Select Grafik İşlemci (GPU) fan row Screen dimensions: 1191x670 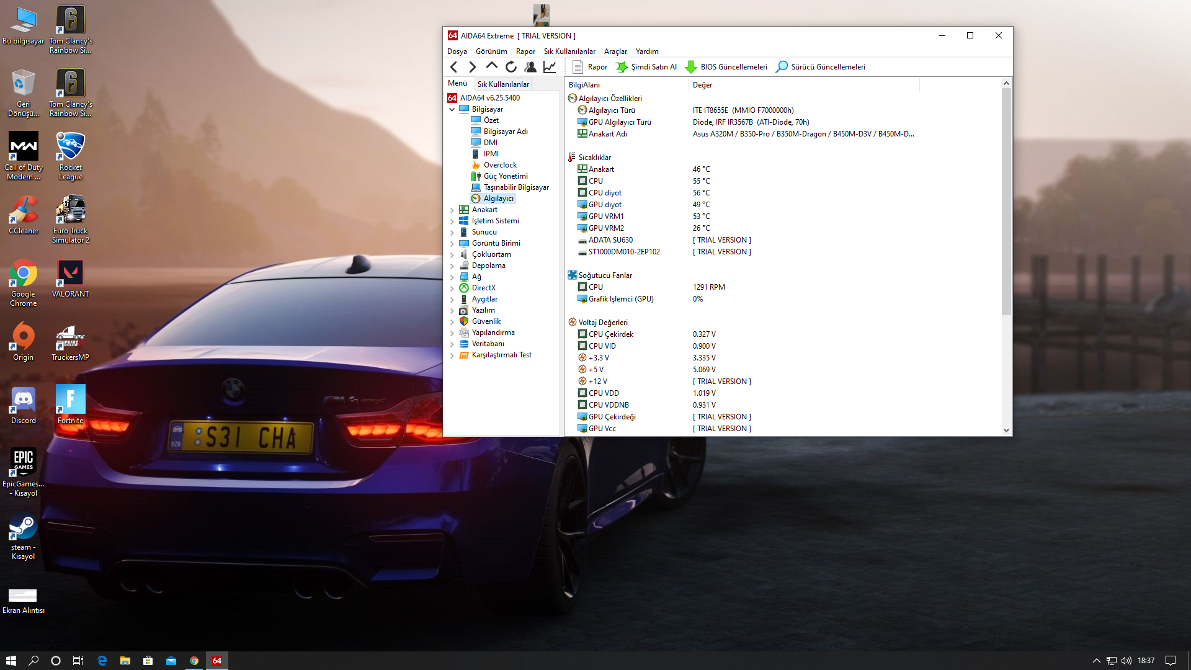pyautogui.click(x=782, y=299)
